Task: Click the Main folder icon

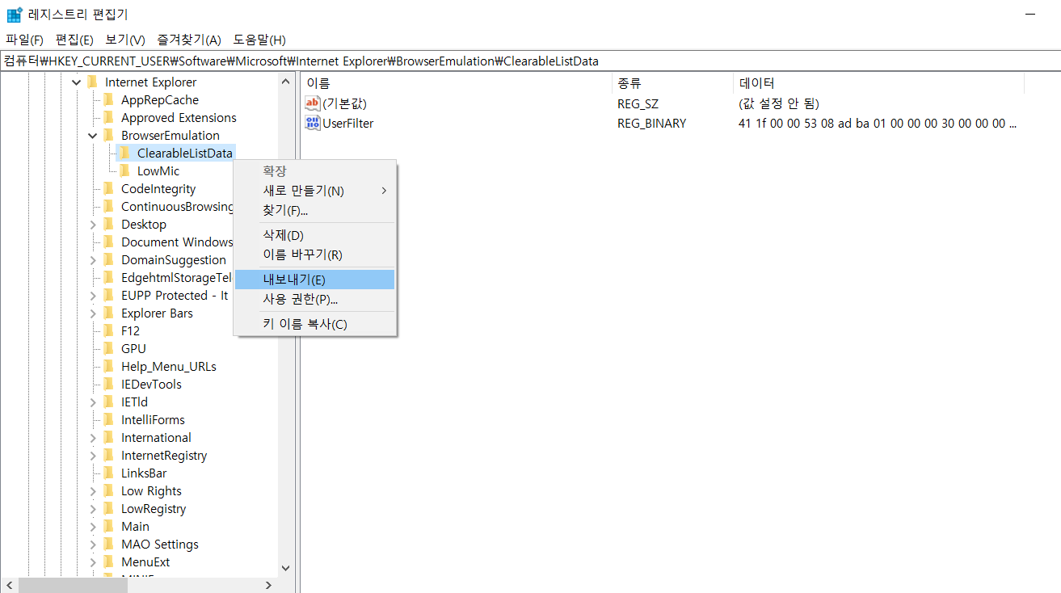Action: (x=108, y=526)
